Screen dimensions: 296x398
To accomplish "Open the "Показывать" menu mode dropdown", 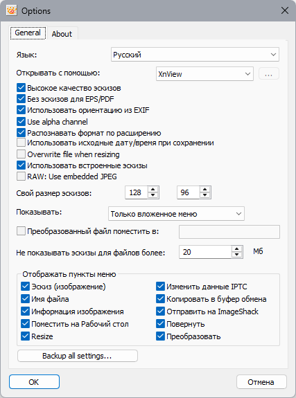I will coord(176,213).
